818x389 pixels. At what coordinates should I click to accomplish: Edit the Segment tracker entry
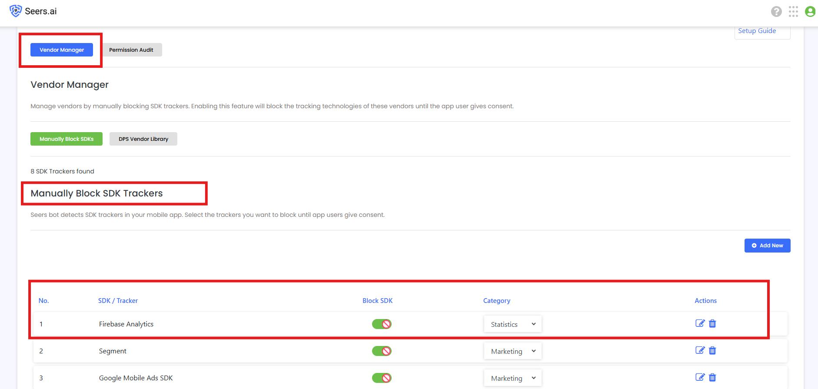[x=700, y=350]
